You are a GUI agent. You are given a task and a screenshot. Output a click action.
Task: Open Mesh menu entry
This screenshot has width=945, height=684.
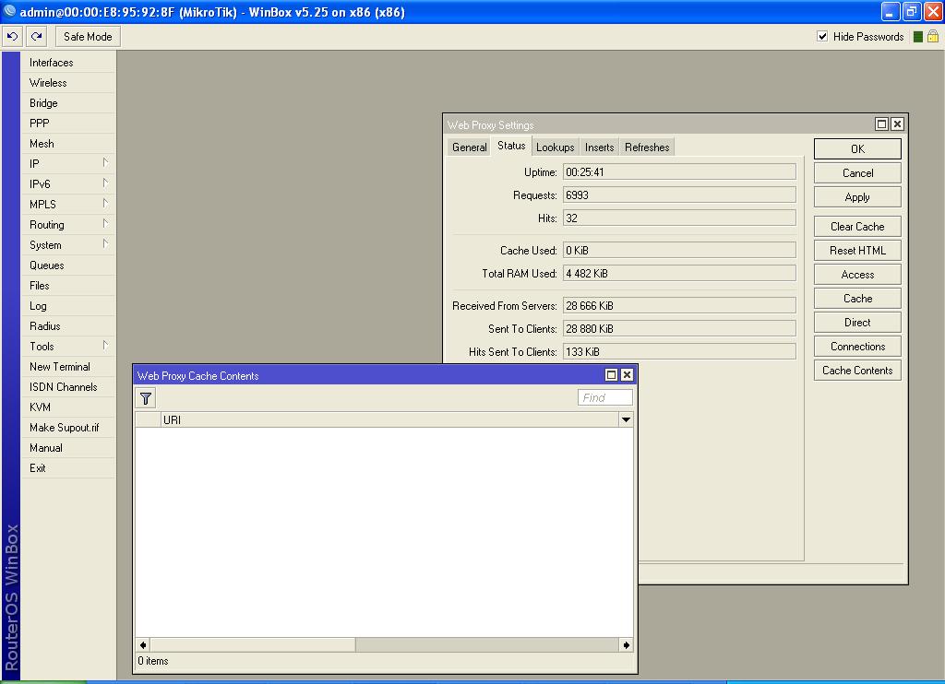coord(67,144)
